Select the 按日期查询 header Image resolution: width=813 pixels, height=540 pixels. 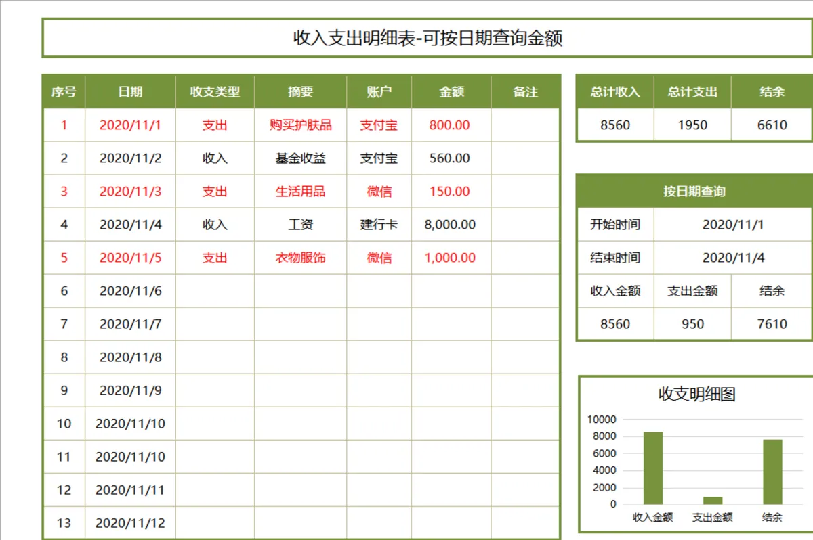coord(694,192)
